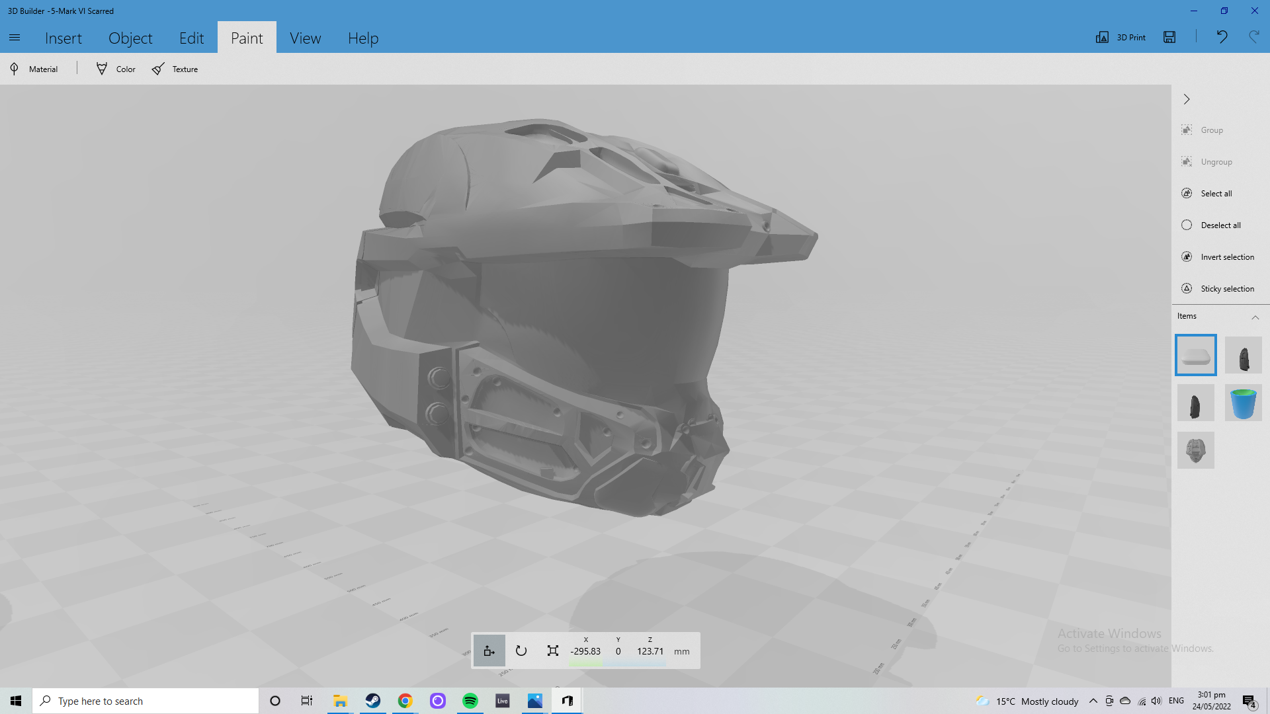Image resolution: width=1270 pixels, height=714 pixels.
Task: Click Deselect all
Action: click(x=1211, y=225)
